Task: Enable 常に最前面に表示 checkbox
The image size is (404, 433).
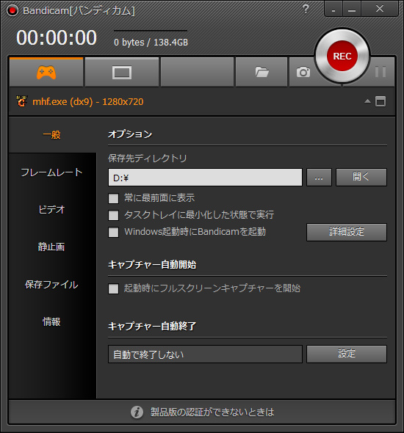Action: (113, 198)
